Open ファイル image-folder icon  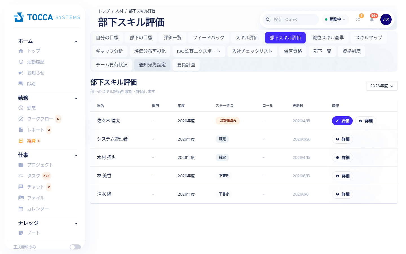coord(21,198)
